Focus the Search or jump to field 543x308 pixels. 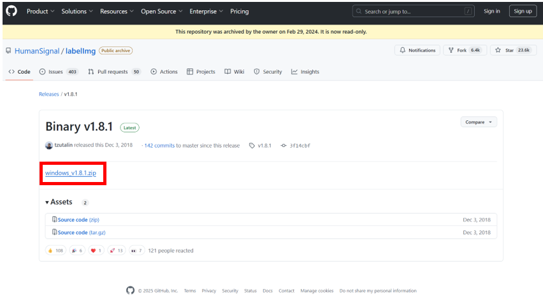pos(413,11)
